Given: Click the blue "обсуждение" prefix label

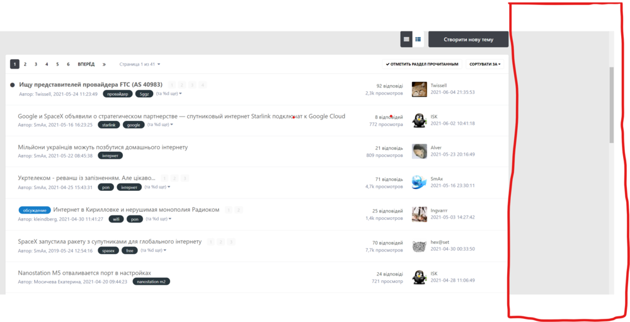Looking at the screenshot, I should (x=35, y=210).
